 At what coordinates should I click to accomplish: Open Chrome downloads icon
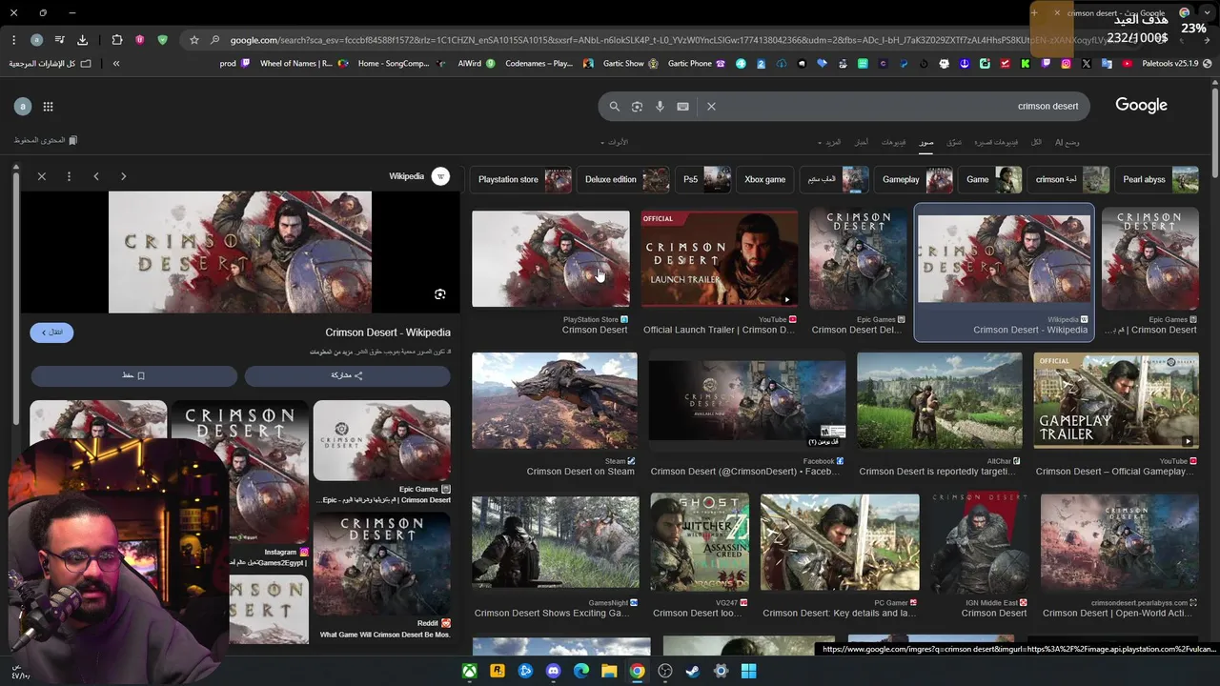click(x=82, y=40)
